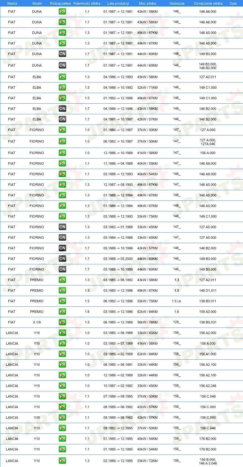Click the petrol icon of the FIORINO 1.5 row
This screenshot has width=243, height=467.
point(62,216)
